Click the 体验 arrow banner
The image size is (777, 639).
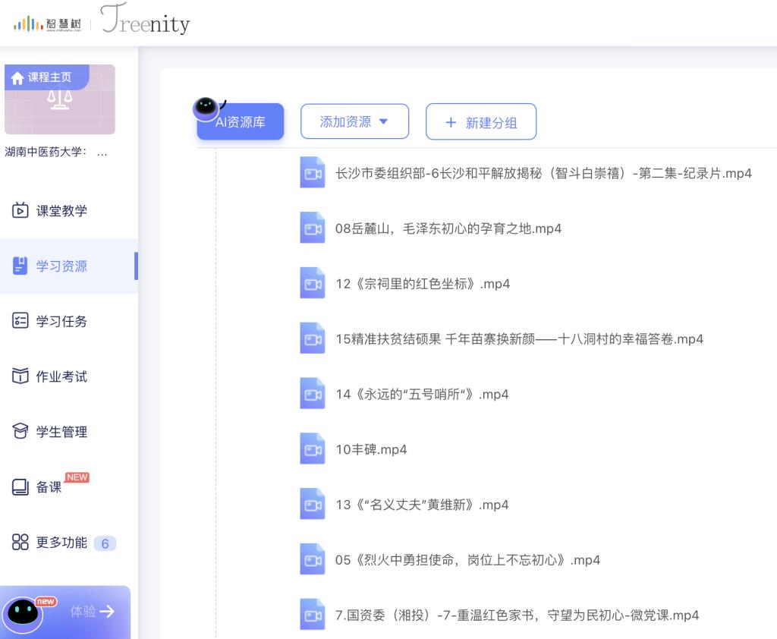coord(93,611)
